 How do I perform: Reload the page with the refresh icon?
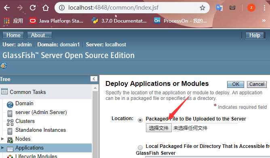(33, 8)
